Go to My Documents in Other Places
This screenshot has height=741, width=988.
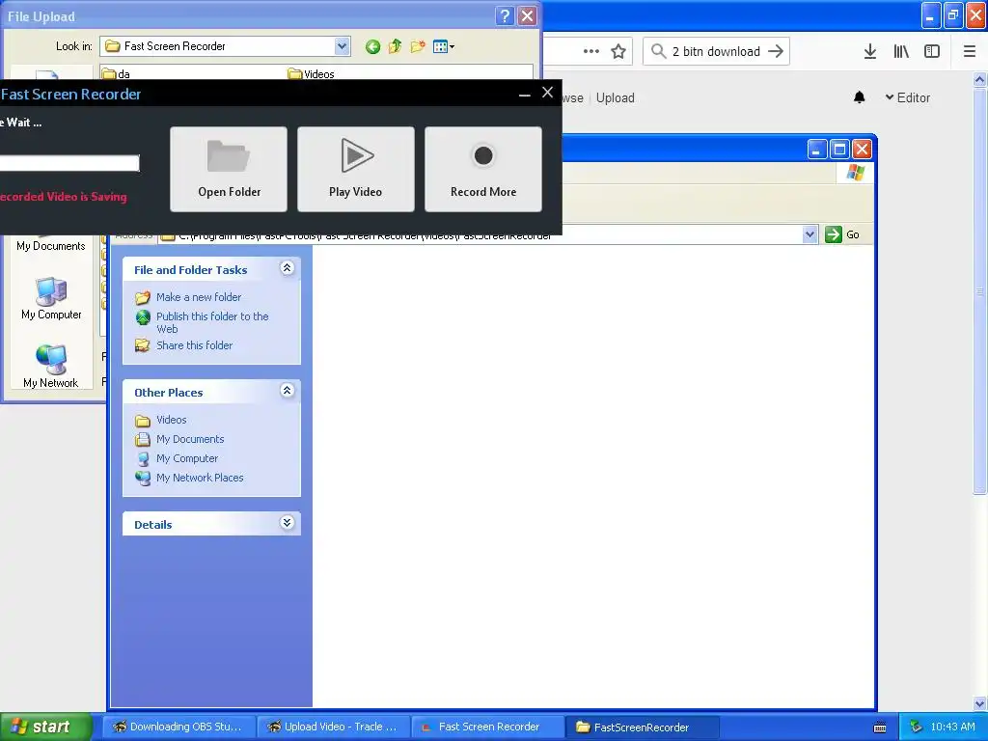(x=190, y=439)
